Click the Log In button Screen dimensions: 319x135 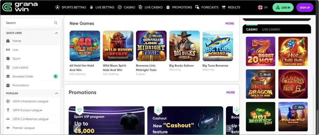click(283, 7)
